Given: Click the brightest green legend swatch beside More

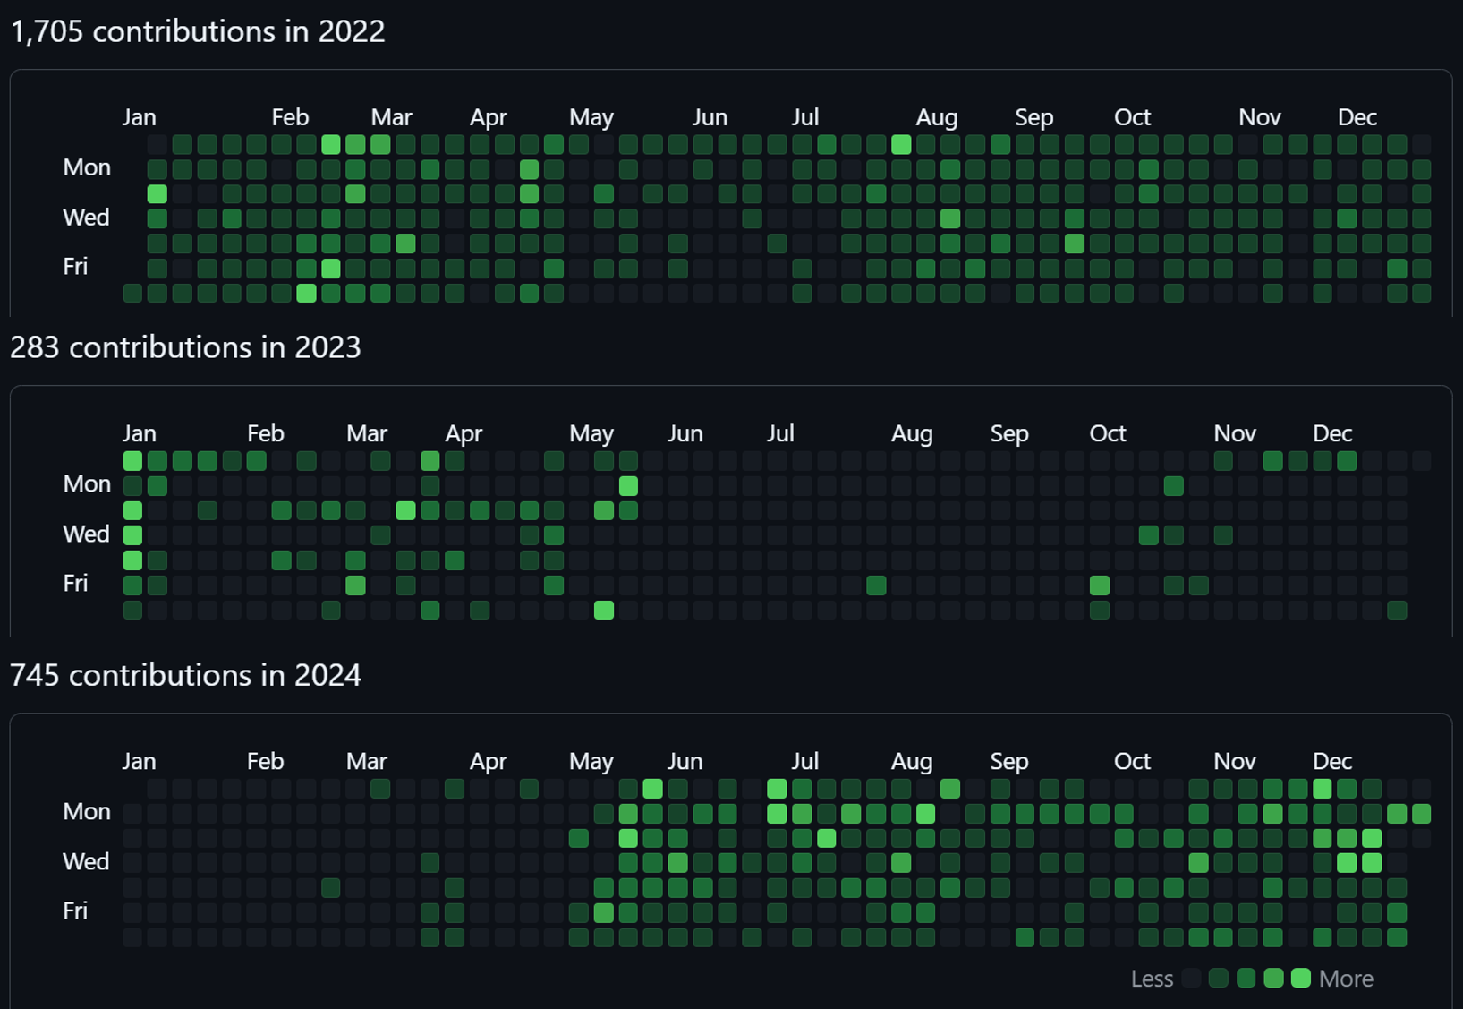Looking at the screenshot, I should [1301, 979].
